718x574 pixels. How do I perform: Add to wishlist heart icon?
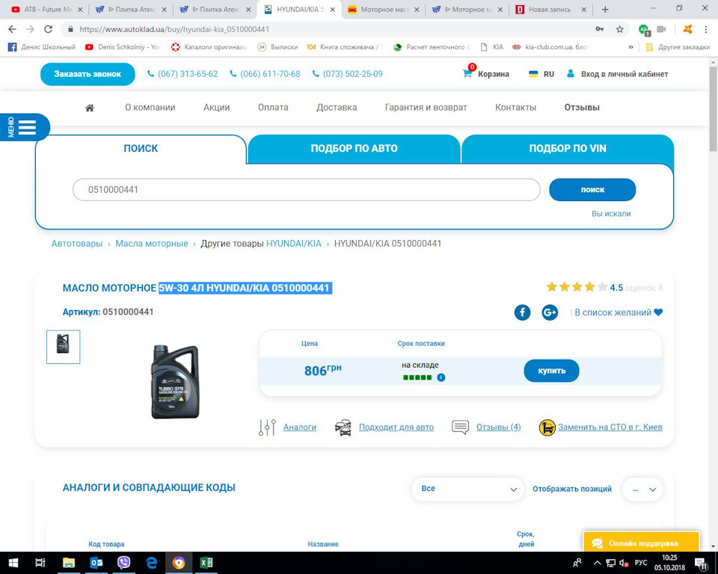(658, 312)
